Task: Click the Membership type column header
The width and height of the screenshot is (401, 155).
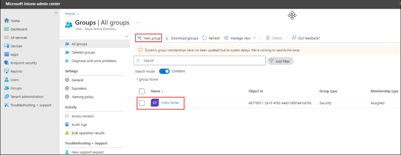Action: pyautogui.click(x=384, y=91)
